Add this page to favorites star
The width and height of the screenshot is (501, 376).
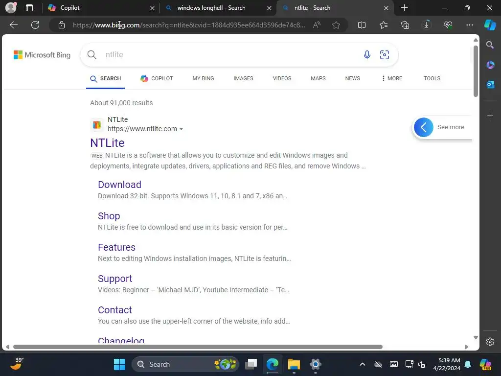(336, 25)
